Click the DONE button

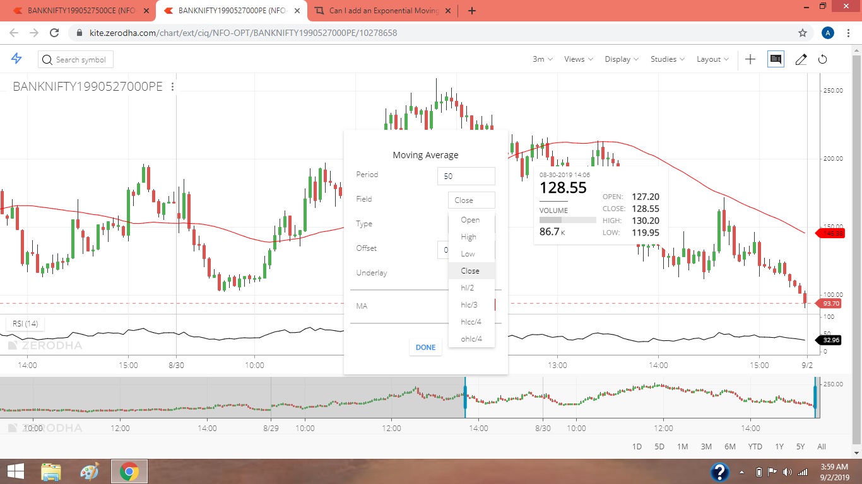(425, 347)
